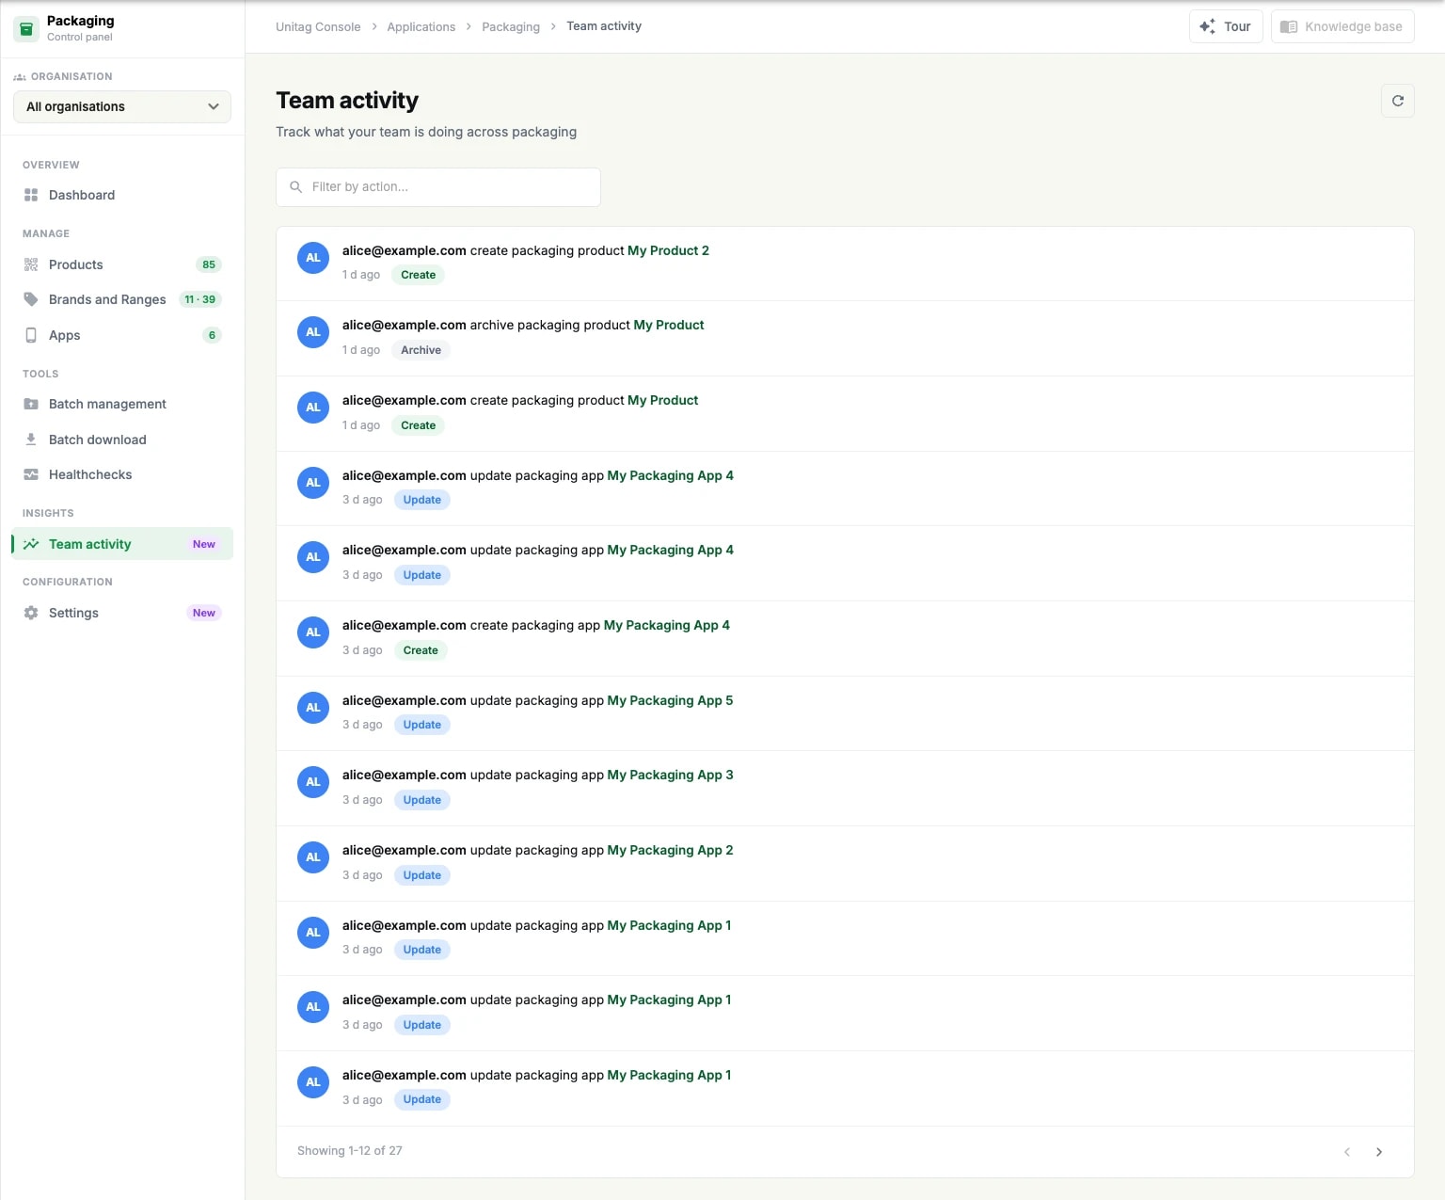The image size is (1445, 1200).
Task: Click the organisation icon beside ORGANISATION label
Action: tap(20, 77)
